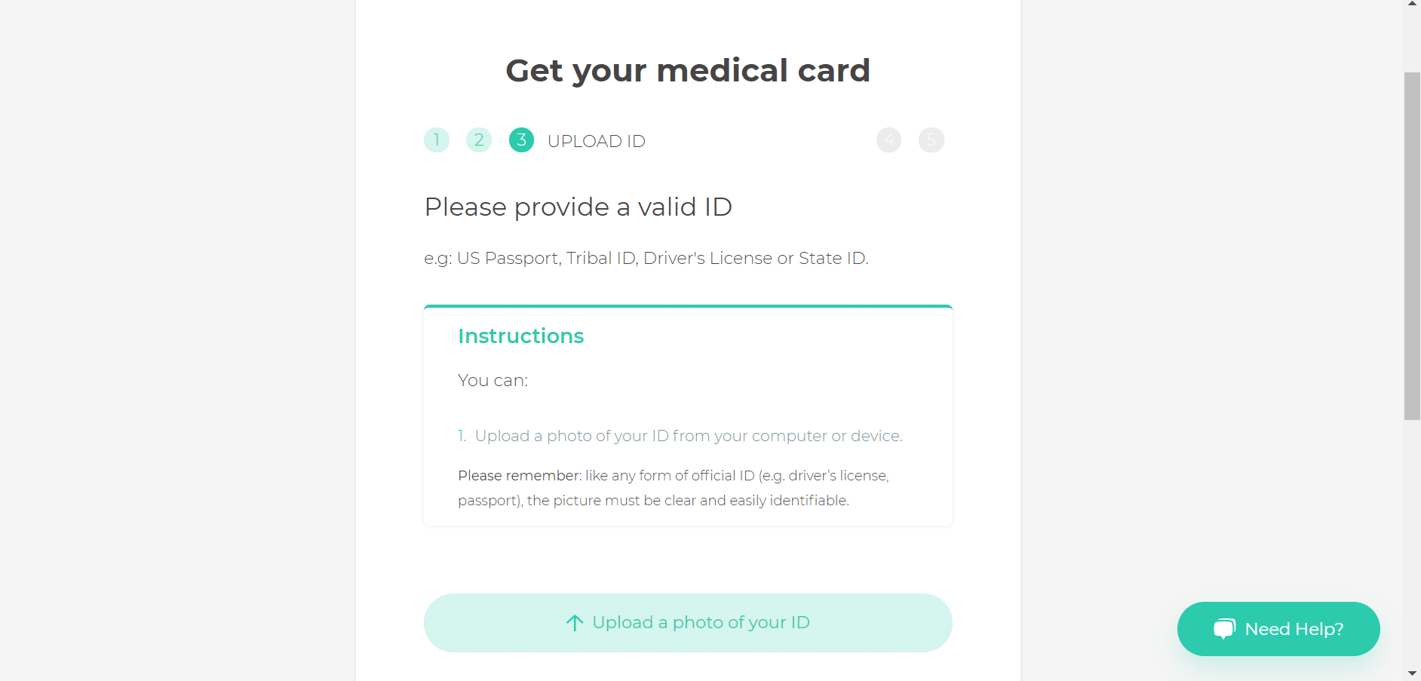
Task: Click the chat bubble icon
Action: pos(1224,629)
